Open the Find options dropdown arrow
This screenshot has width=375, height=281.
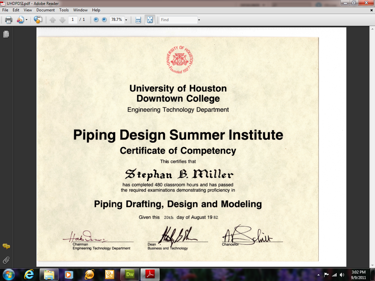[x=199, y=20]
